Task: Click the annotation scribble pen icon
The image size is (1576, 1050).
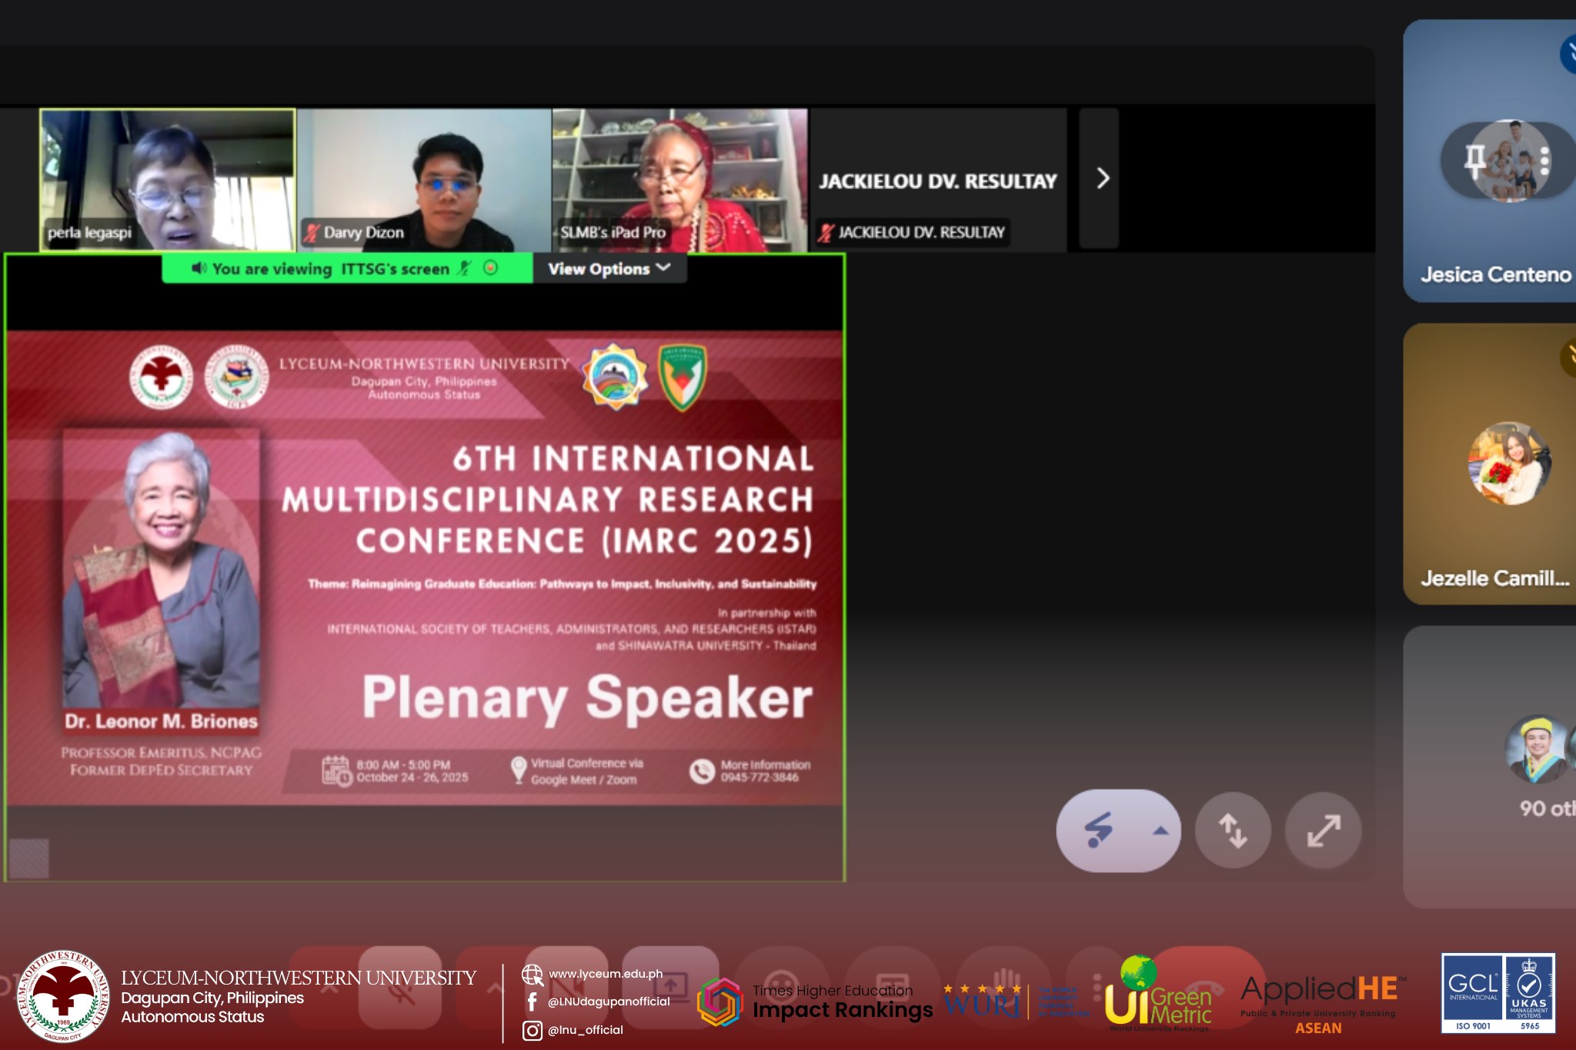Action: click(1098, 830)
